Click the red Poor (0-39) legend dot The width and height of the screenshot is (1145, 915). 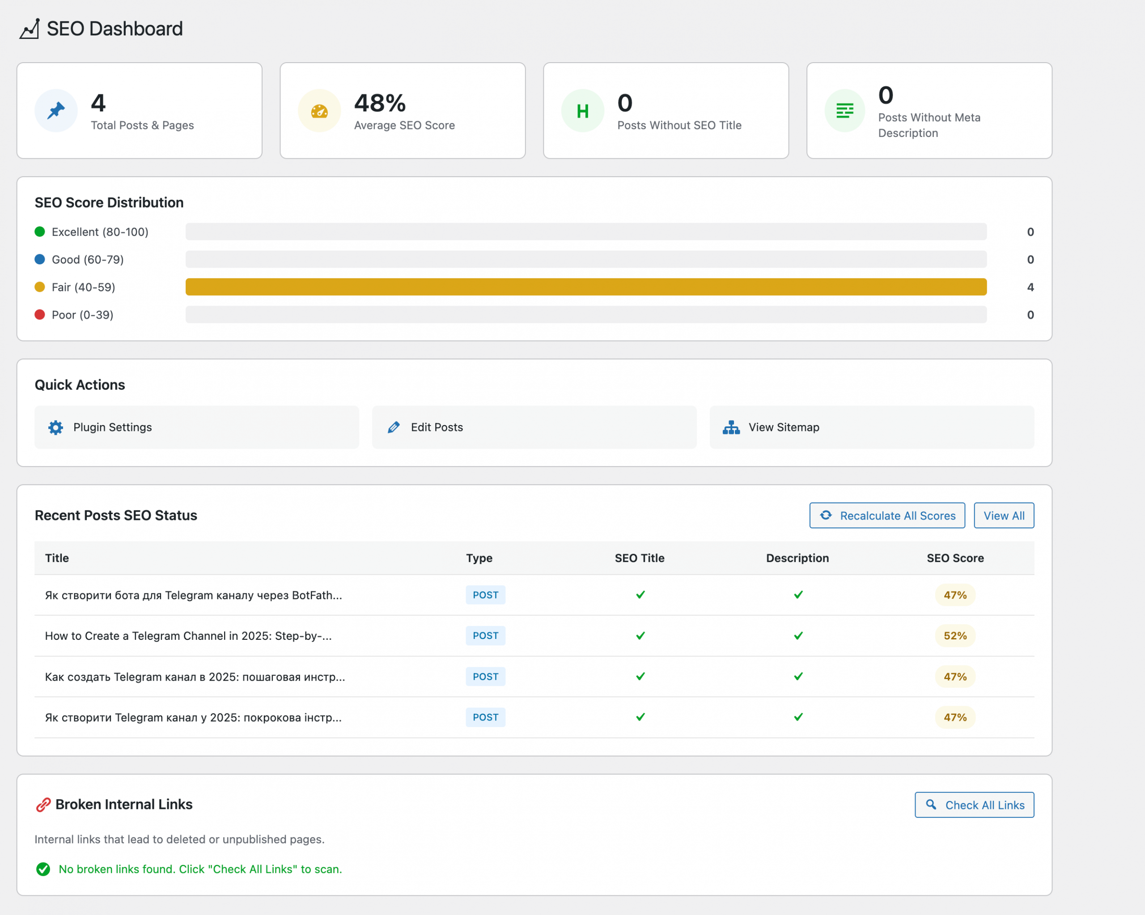point(40,315)
